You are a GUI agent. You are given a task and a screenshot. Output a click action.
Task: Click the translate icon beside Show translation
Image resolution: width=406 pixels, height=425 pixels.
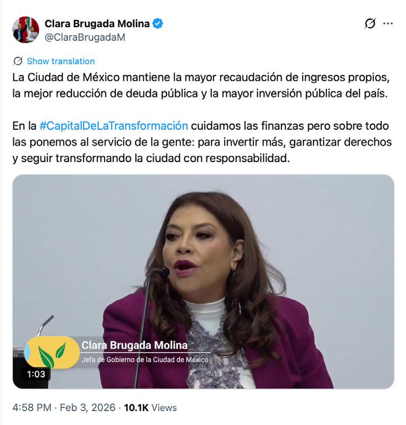point(18,61)
